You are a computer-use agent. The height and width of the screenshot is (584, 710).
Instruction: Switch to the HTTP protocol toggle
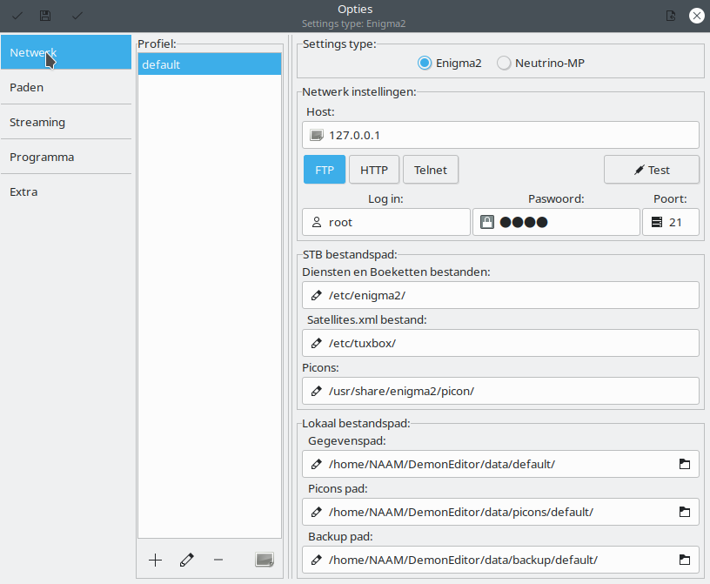pos(374,170)
